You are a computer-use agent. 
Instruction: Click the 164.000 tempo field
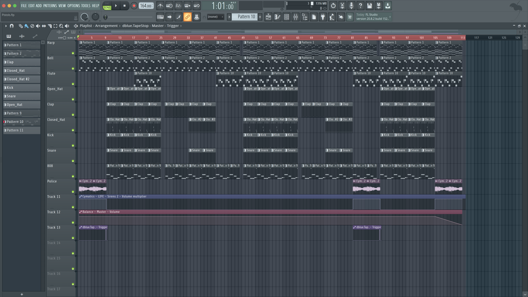(x=146, y=6)
